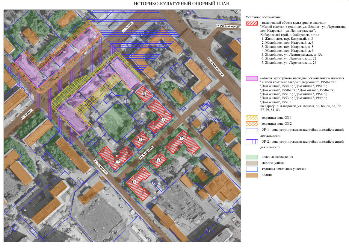This screenshot has height=250, width=349.
Task: Click the text 'Жилой комплекс завода "Энергомаш", 1950-е гг.:'
Action: [x=298, y=82]
